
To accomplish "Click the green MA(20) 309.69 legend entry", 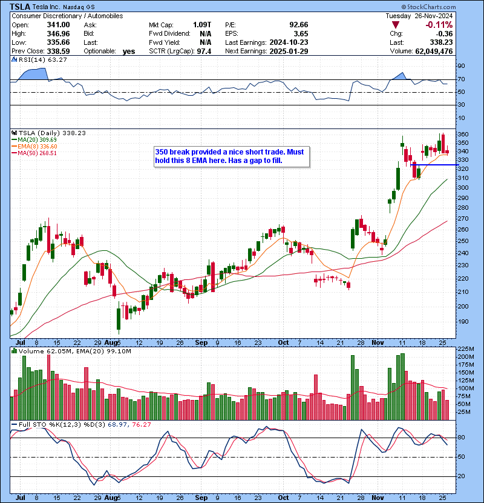I will pos(34,139).
